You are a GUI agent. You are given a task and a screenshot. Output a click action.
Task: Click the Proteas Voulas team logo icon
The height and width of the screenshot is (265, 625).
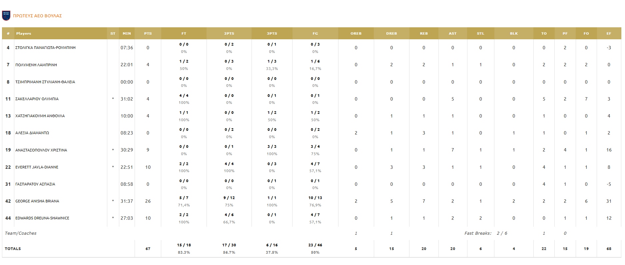(6, 16)
